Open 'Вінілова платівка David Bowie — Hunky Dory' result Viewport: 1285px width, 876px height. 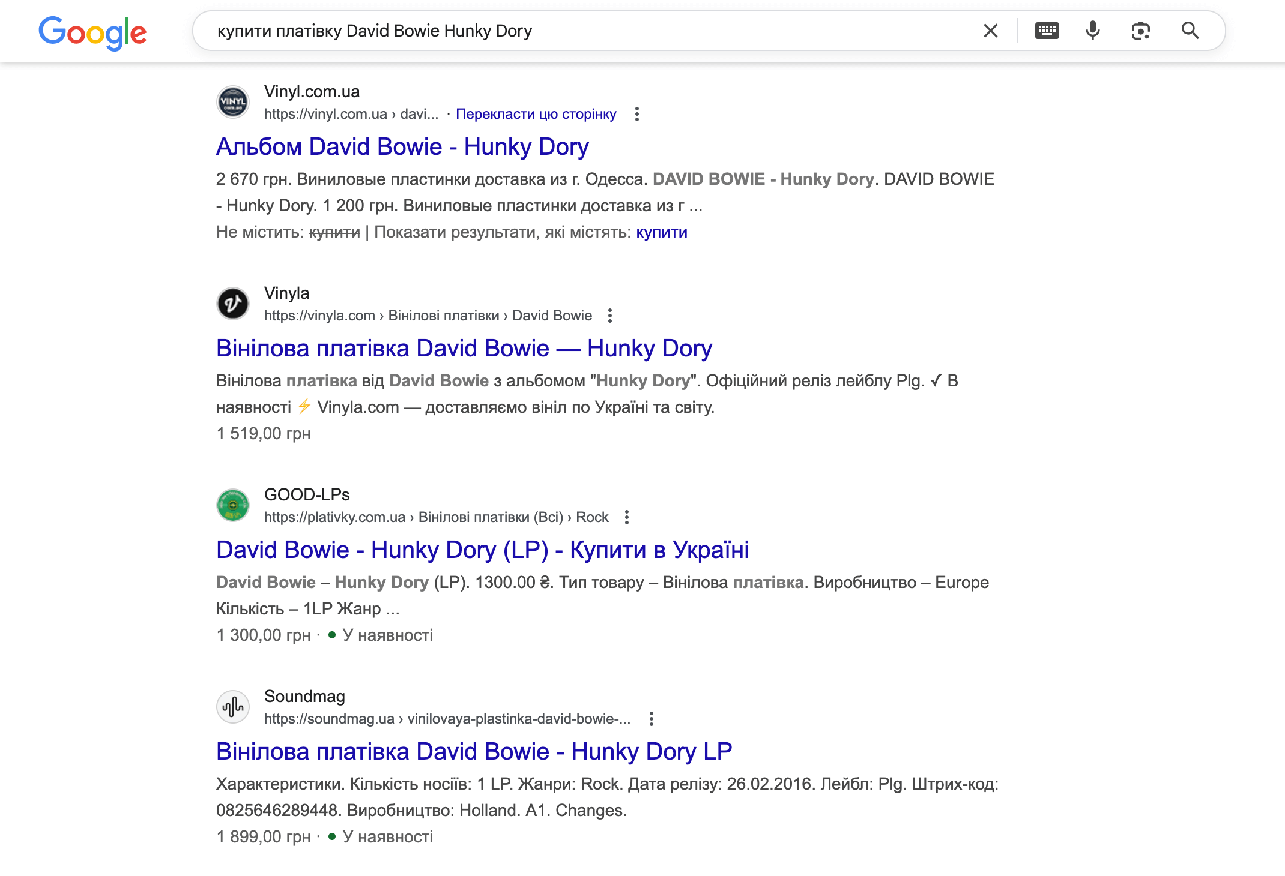point(464,349)
